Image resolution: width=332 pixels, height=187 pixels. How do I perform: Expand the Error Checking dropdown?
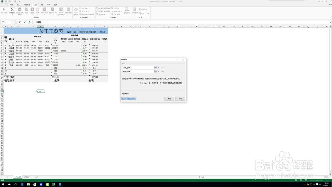tap(121, 11)
